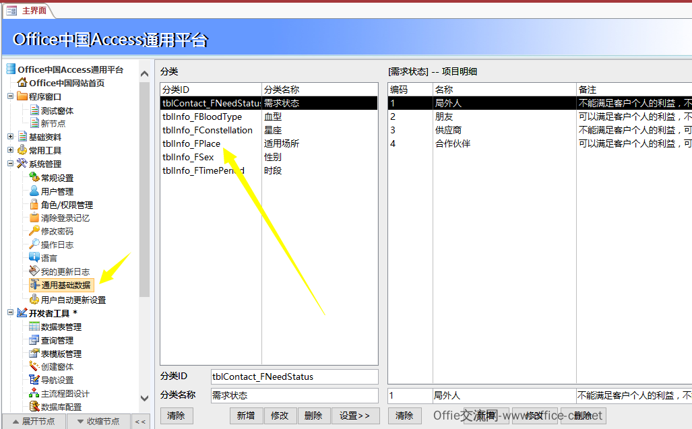Collapse the 系统管理 tree node
This screenshot has width=692, height=429.
11,163
